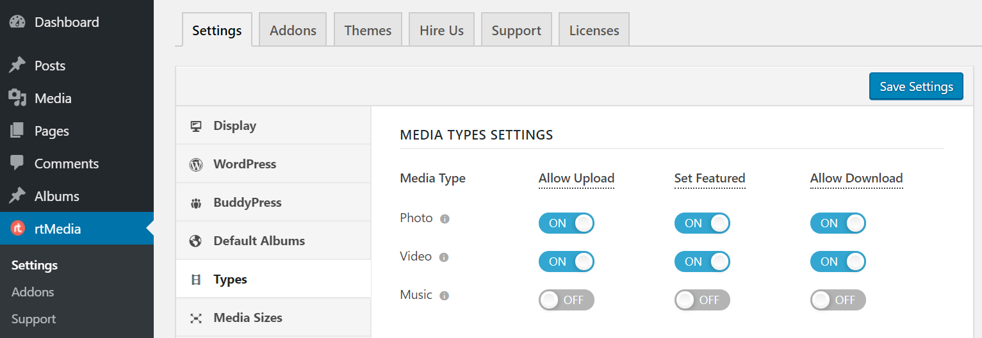Select the Media Sizes settings section

[274, 318]
